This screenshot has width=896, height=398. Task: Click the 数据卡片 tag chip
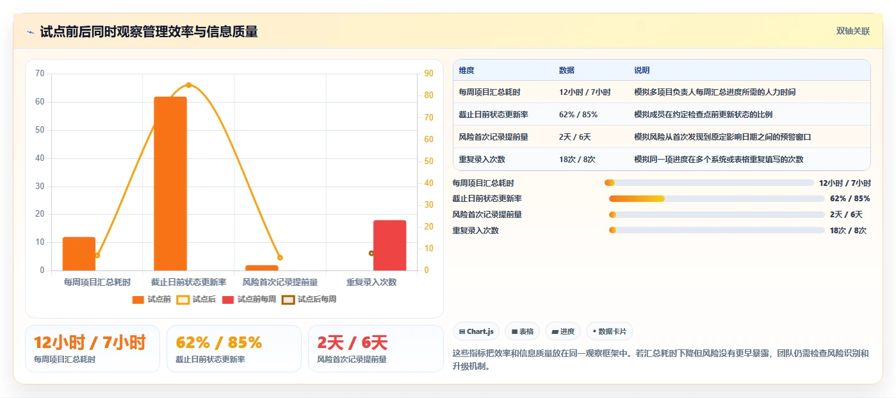pos(609,331)
